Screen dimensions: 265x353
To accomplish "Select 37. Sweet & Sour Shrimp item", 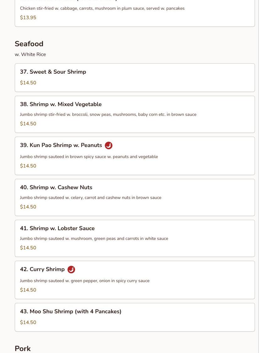I will tap(53, 72).
